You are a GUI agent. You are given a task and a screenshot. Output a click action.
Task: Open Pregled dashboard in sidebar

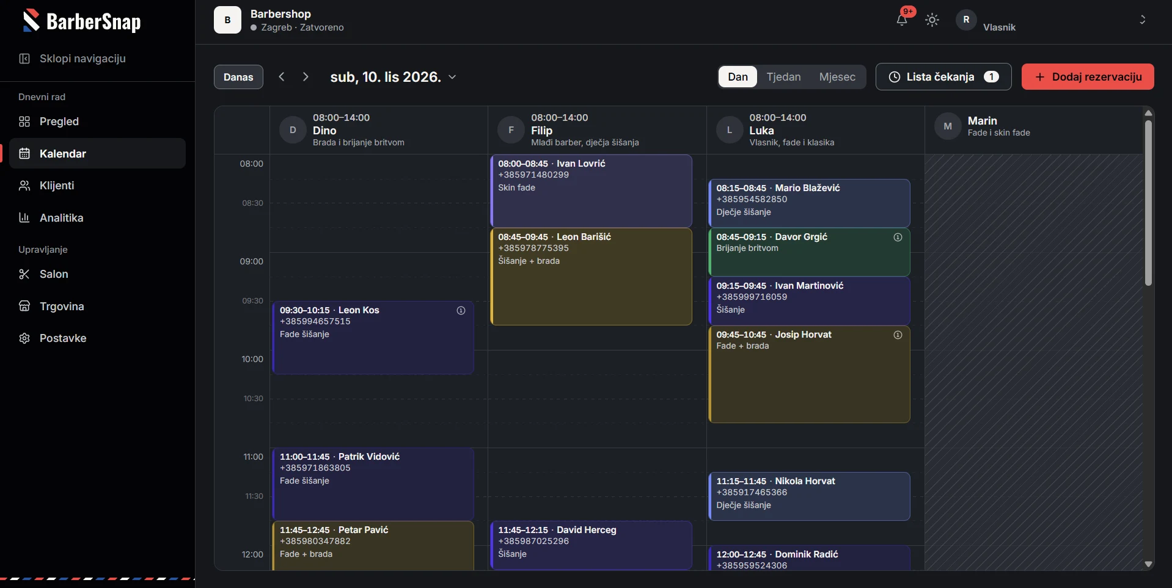tap(97, 122)
